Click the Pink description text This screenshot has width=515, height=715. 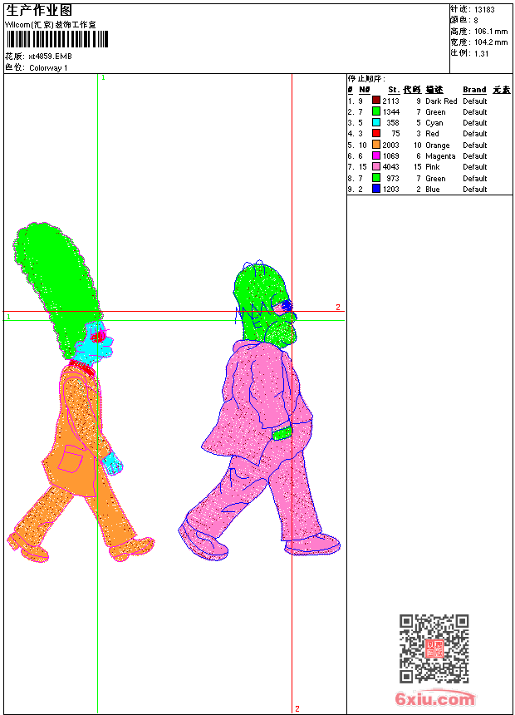point(433,167)
